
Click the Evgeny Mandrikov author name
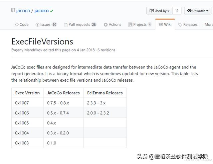coord(27,50)
